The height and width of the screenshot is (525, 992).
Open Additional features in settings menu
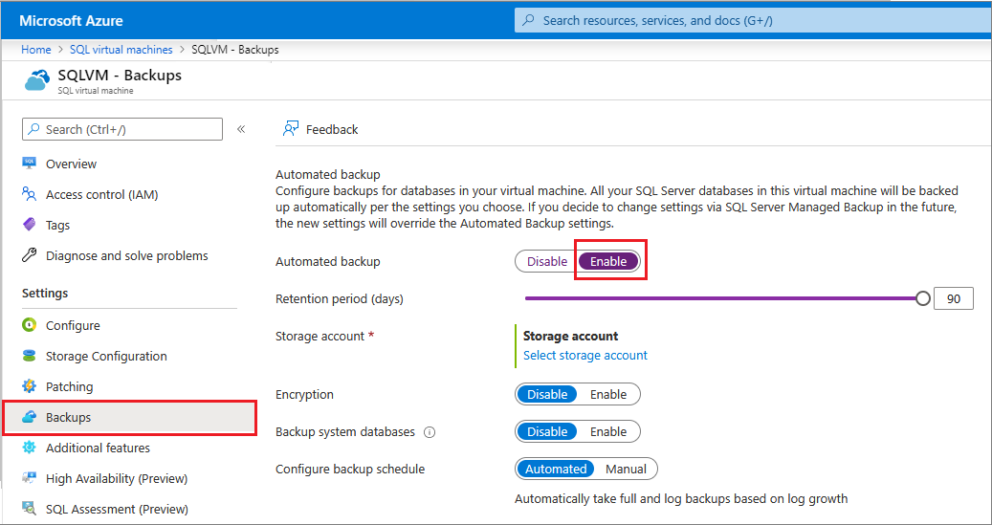click(98, 448)
